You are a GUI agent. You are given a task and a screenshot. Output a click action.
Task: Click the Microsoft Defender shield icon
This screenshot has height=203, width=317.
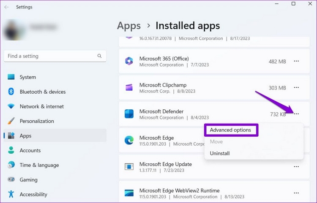[x=129, y=114]
